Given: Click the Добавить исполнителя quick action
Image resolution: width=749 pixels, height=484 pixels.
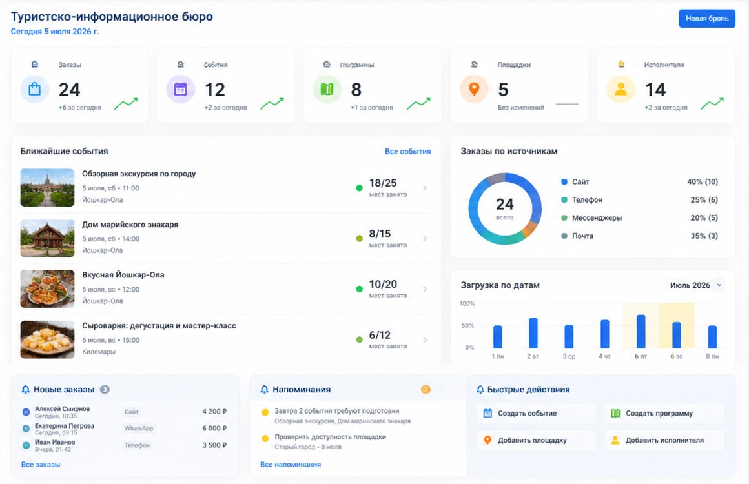Looking at the screenshot, I should point(664,440).
